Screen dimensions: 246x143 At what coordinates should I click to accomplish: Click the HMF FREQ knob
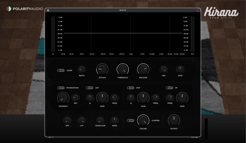coord(155,98)
